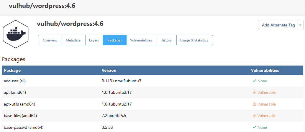Click apt-utils version '1.0.1ubuntu2.17'

click(117, 104)
